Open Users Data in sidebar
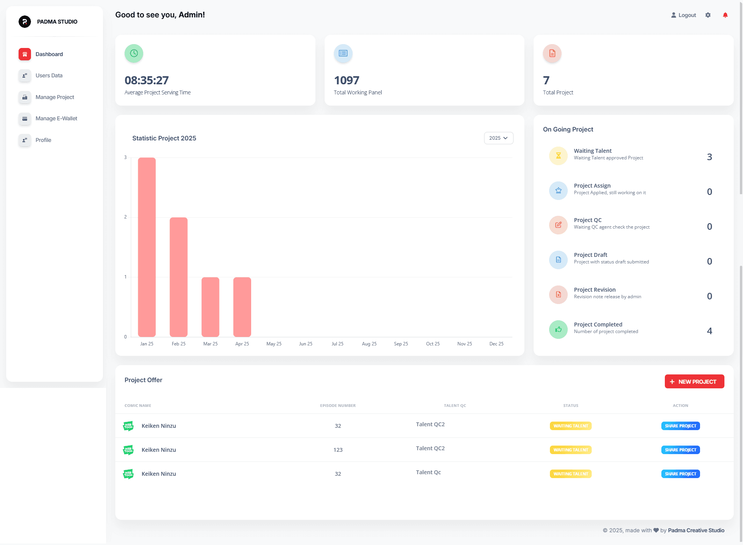The image size is (743, 545). pos(49,75)
